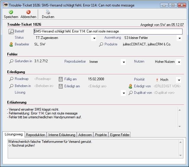This screenshot has height=167, width=189.
Task: Open the Auswirkung dropdown arrow
Action: pos(179,38)
